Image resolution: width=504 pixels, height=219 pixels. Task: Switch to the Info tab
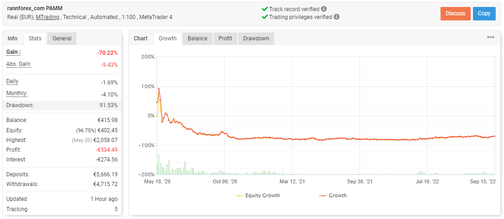(13, 39)
